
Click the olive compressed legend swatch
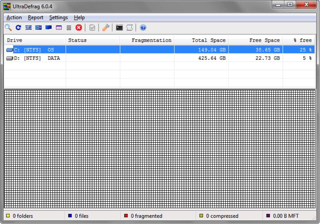click(x=201, y=216)
